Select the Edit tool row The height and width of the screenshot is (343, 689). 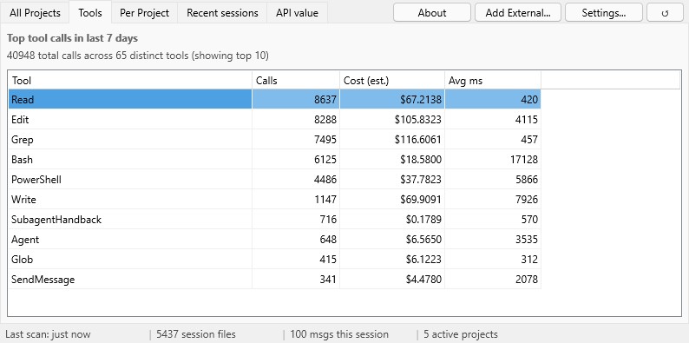(x=274, y=119)
